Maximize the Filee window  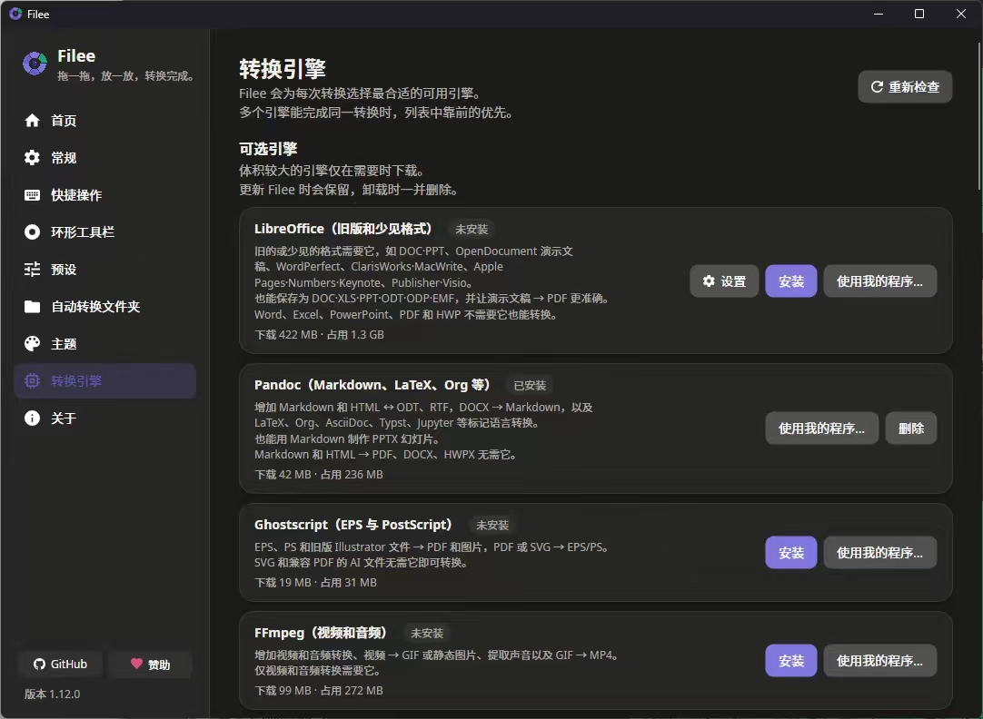919,14
